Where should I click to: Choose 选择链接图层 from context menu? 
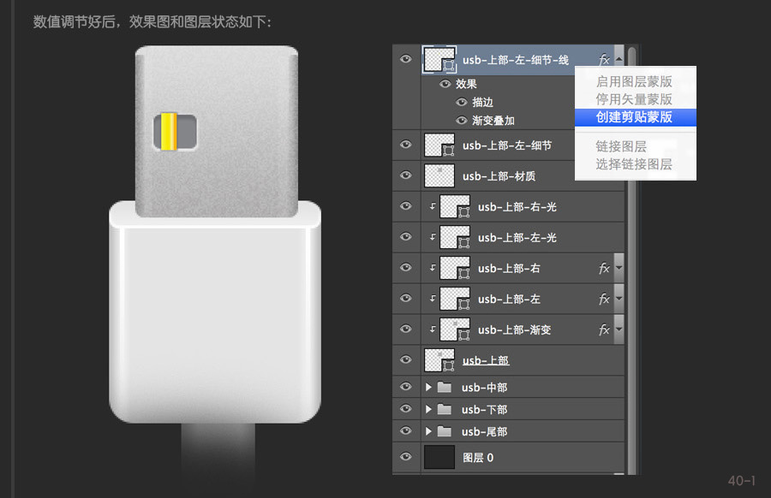coord(636,164)
